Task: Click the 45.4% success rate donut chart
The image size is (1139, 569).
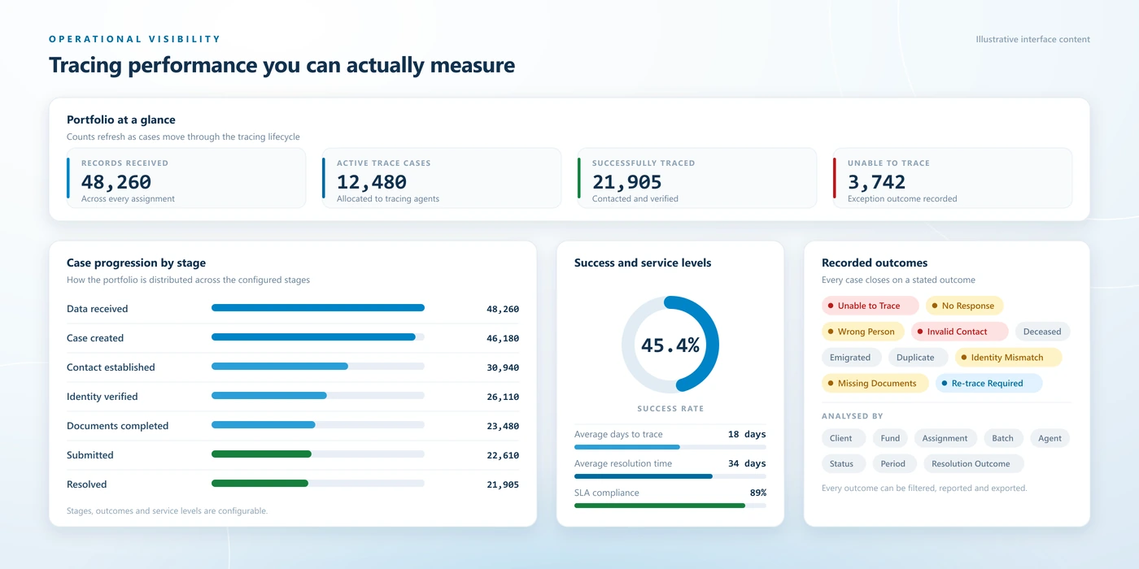Action: click(x=670, y=345)
